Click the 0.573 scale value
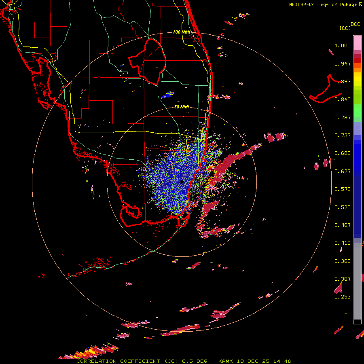The width and height of the screenshot is (364, 364). coord(343,189)
